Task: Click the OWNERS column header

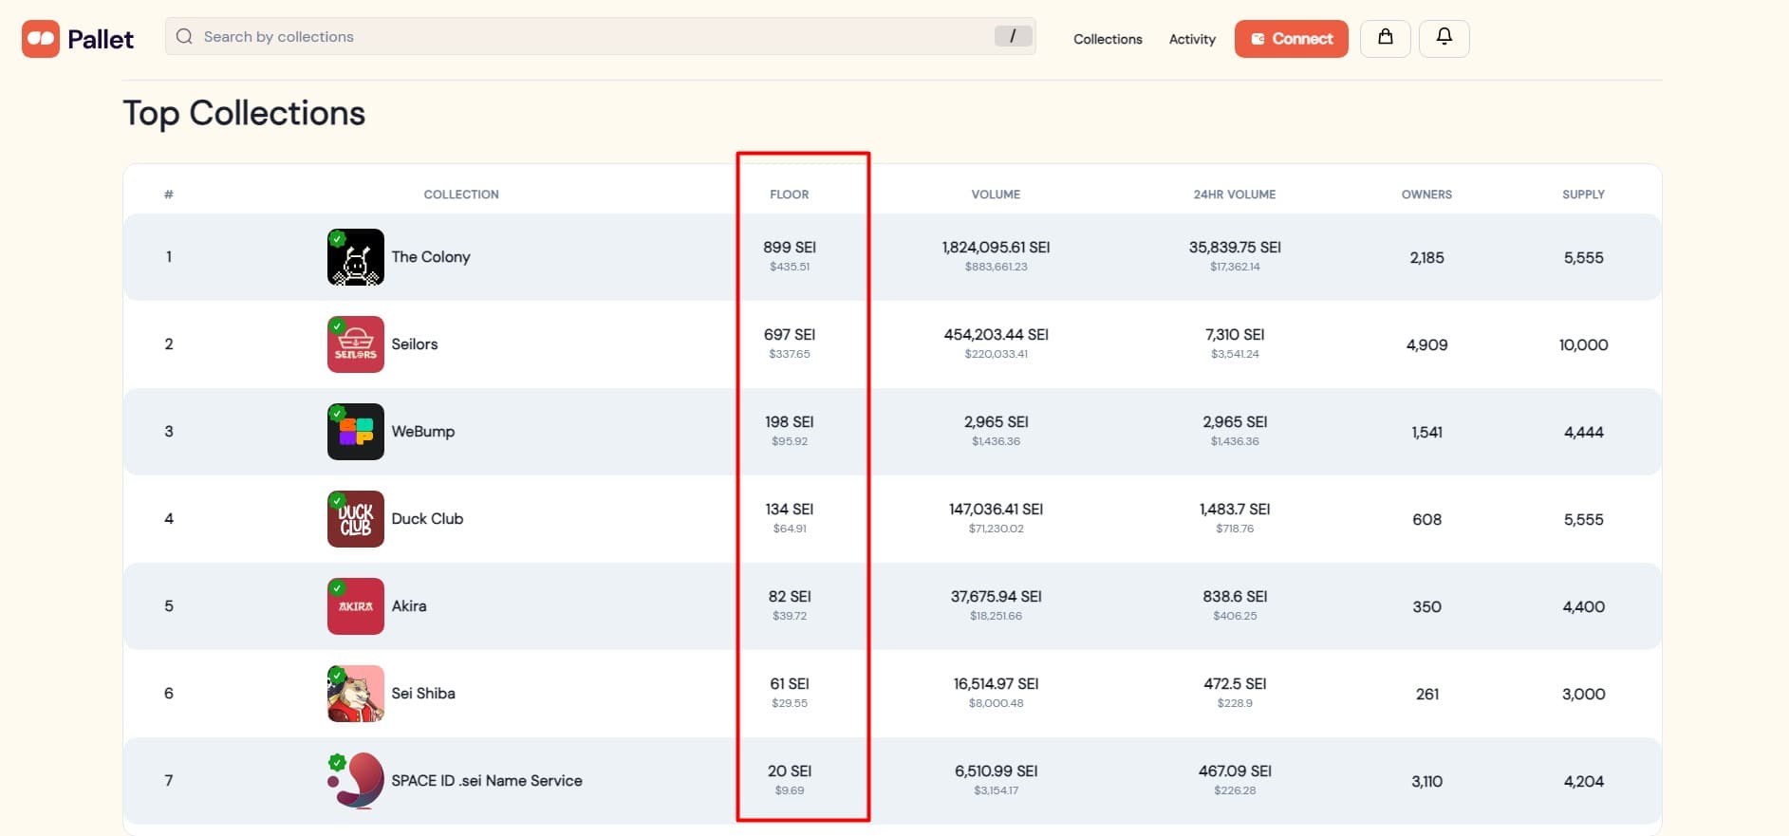Action: 1426,195
